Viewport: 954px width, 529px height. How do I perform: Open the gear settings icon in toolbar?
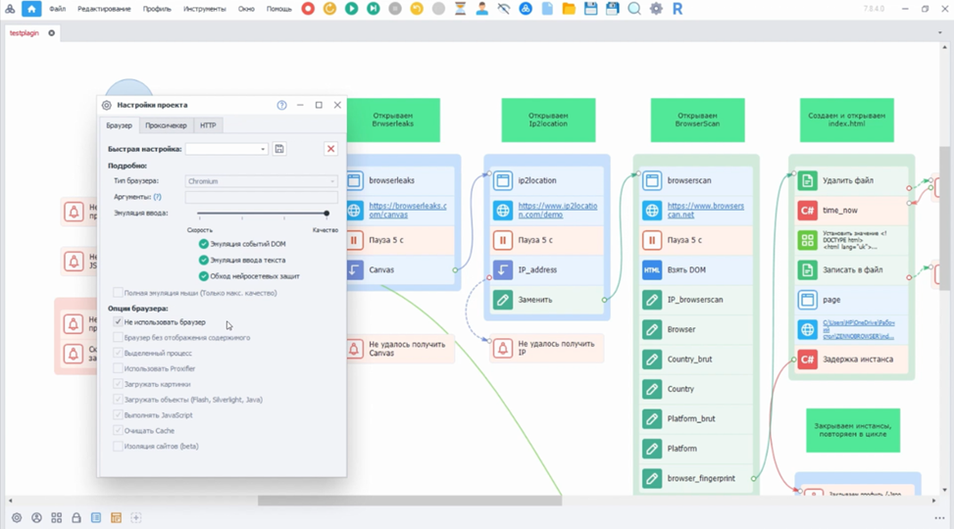tap(656, 9)
